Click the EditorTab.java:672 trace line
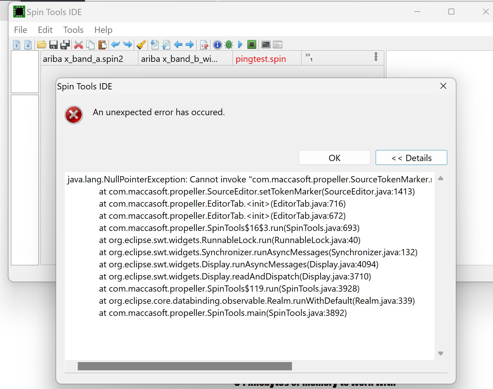Screen dimensions: 493x389 [x=222, y=216]
